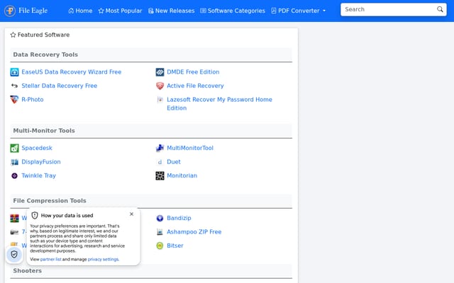Open the MultiMonitorTool link
454x283 pixels.
pyautogui.click(x=190, y=148)
